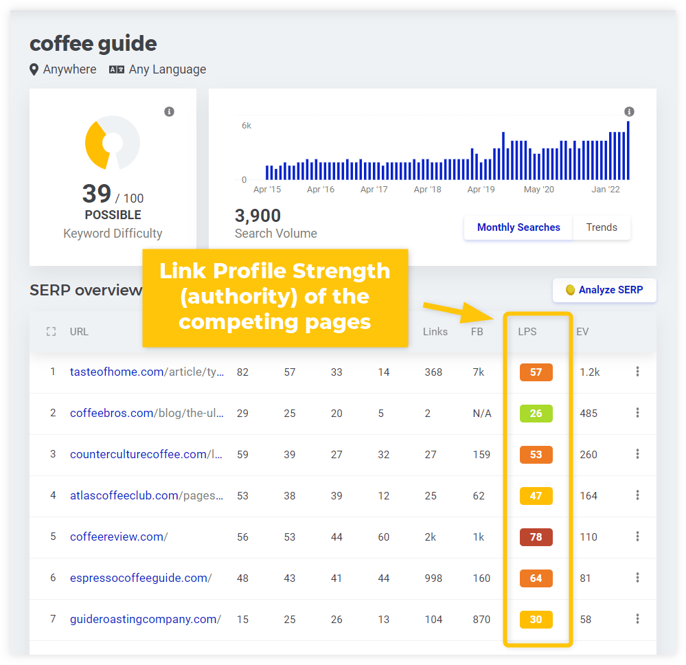Sort by the Links column header
Viewport: 686px width, 665px height.
point(435,331)
